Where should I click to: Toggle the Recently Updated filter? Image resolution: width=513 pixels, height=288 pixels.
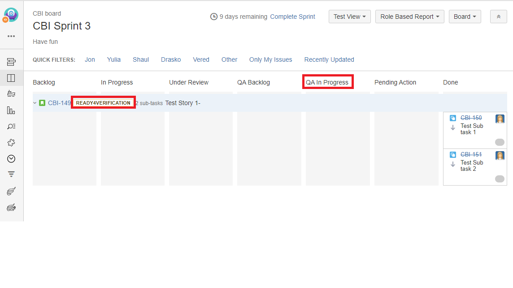(329, 59)
